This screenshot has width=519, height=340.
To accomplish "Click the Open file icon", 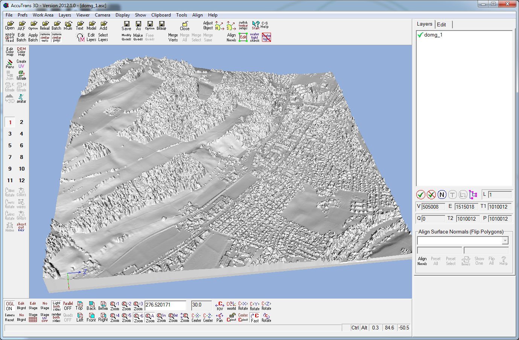I will (x=10, y=26).
